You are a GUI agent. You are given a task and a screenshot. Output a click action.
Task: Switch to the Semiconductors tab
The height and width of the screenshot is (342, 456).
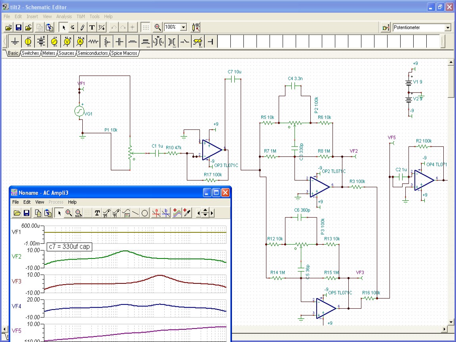coord(93,53)
